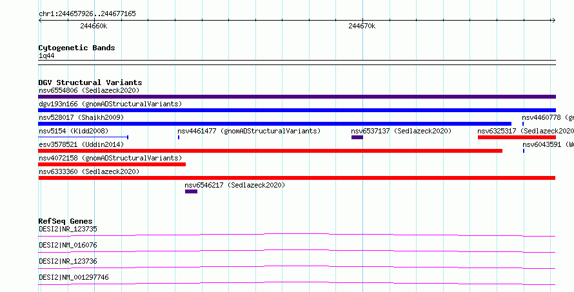Click the DESI2|NR_123736 magenta transcript line
Image resolution: width=574 pixels, height=292 pixels.
(x=297, y=267)
